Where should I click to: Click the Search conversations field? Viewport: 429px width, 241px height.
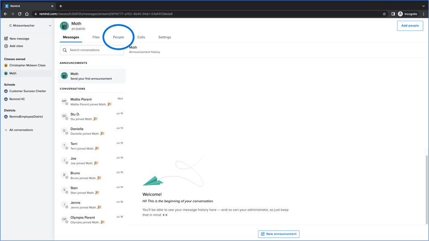[92, 50]
